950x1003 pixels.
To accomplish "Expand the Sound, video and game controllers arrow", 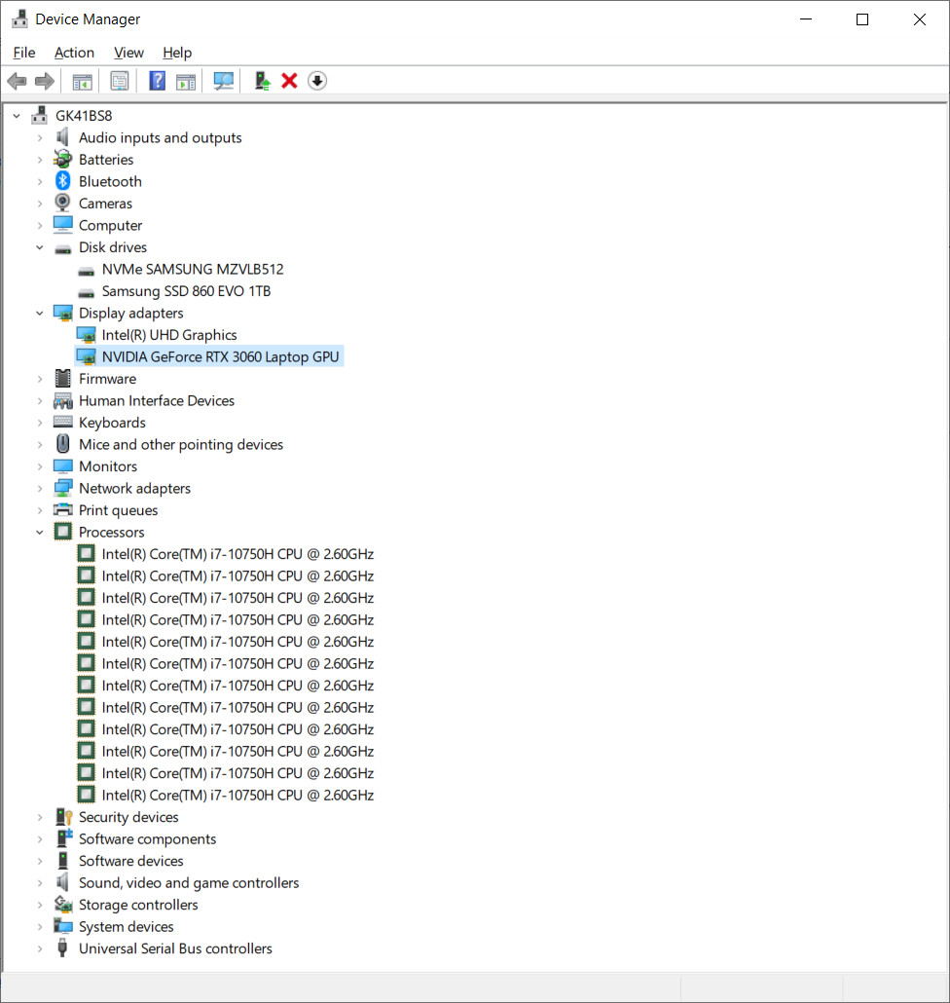I will [40, 883].
